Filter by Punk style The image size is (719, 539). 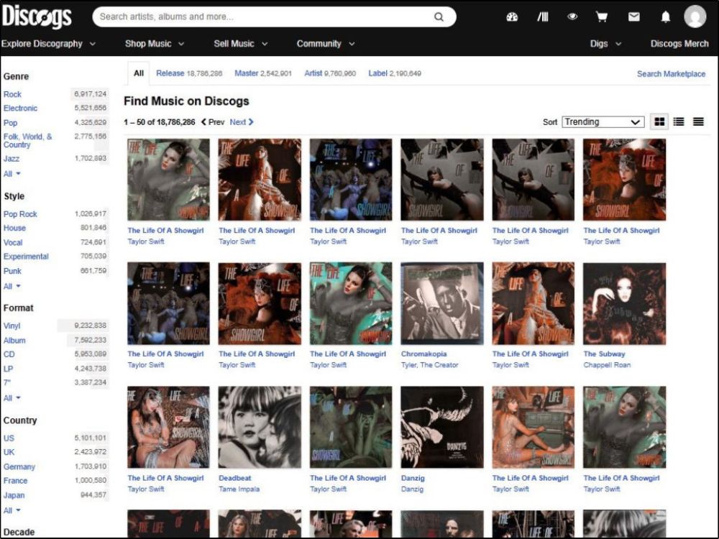pos(12,271)
